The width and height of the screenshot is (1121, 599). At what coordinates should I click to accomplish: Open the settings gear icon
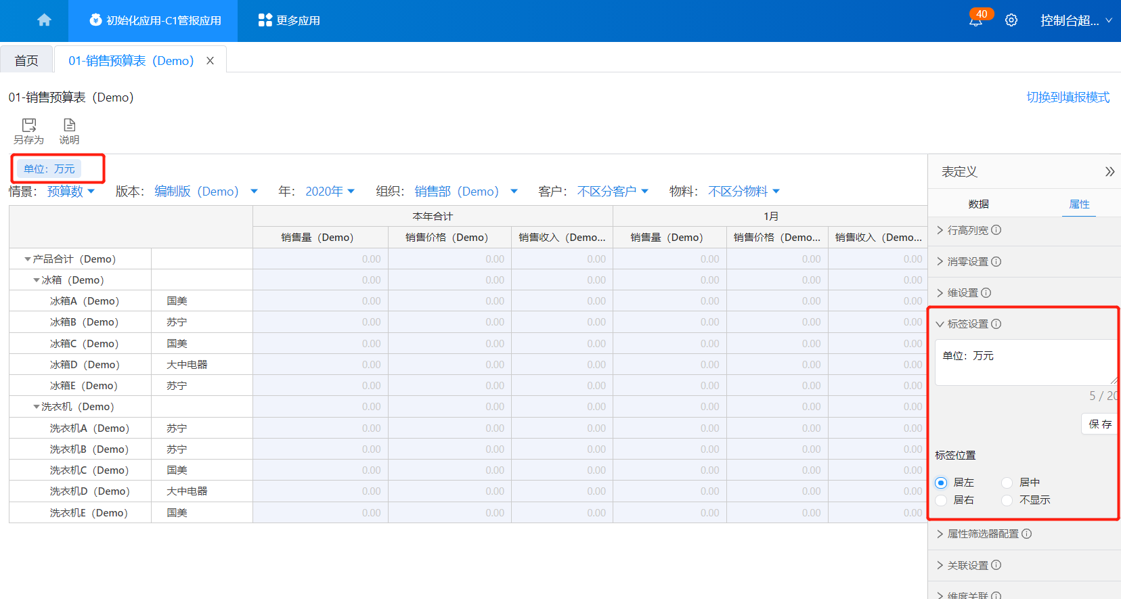point(1011,20)
